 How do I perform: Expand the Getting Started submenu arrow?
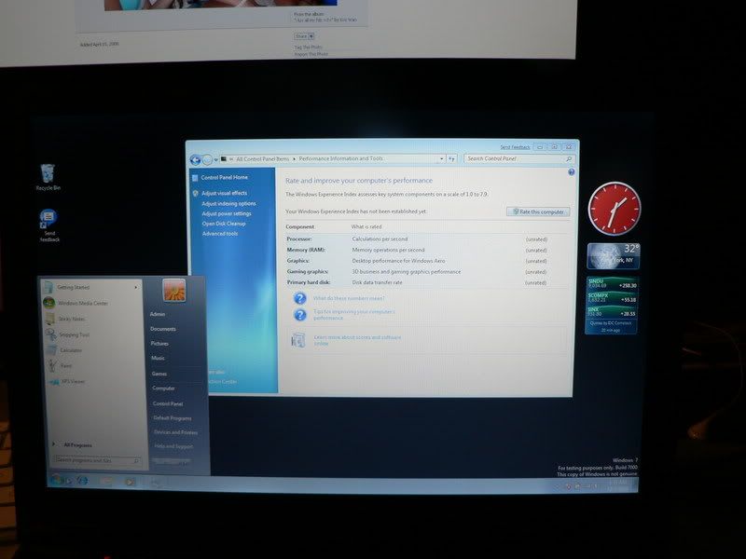(x=135, y=287)
